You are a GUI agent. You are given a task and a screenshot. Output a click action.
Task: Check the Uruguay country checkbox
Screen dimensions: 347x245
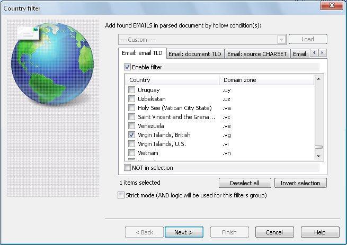(x=132, y=90)
